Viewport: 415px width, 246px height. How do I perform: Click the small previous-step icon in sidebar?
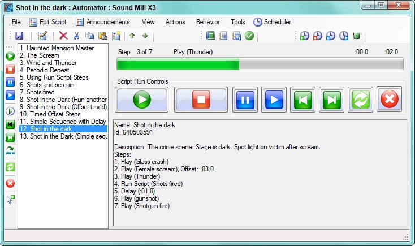tap(10, 124)
